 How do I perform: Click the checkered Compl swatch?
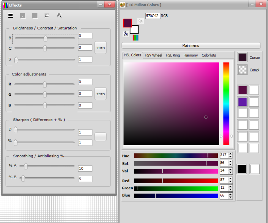click(x=242, y=70)
